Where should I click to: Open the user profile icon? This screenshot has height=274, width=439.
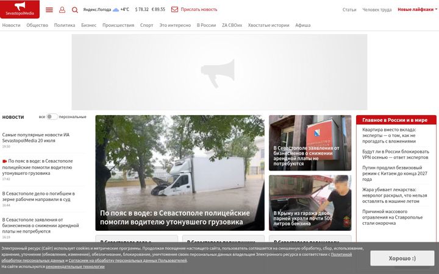point(62,10)
